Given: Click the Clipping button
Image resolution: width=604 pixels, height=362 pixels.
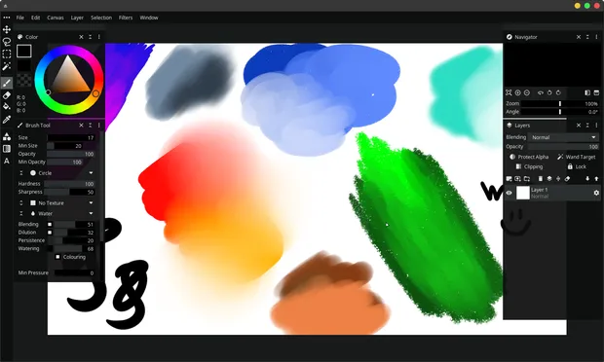Looking at the screenshot, I should [x=529, y=166].
